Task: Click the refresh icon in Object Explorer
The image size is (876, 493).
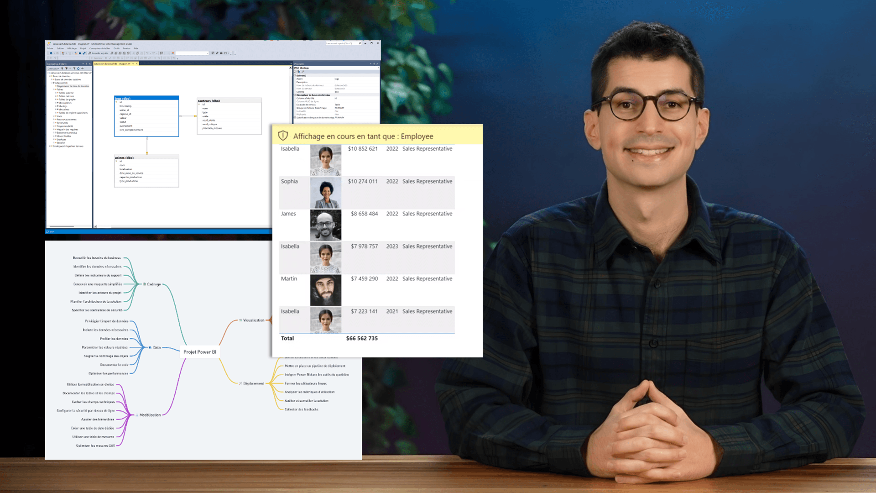Action: coord(78,68)
